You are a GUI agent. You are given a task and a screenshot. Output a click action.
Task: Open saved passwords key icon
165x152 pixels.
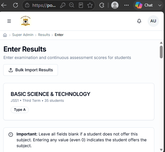click(63, 5)
